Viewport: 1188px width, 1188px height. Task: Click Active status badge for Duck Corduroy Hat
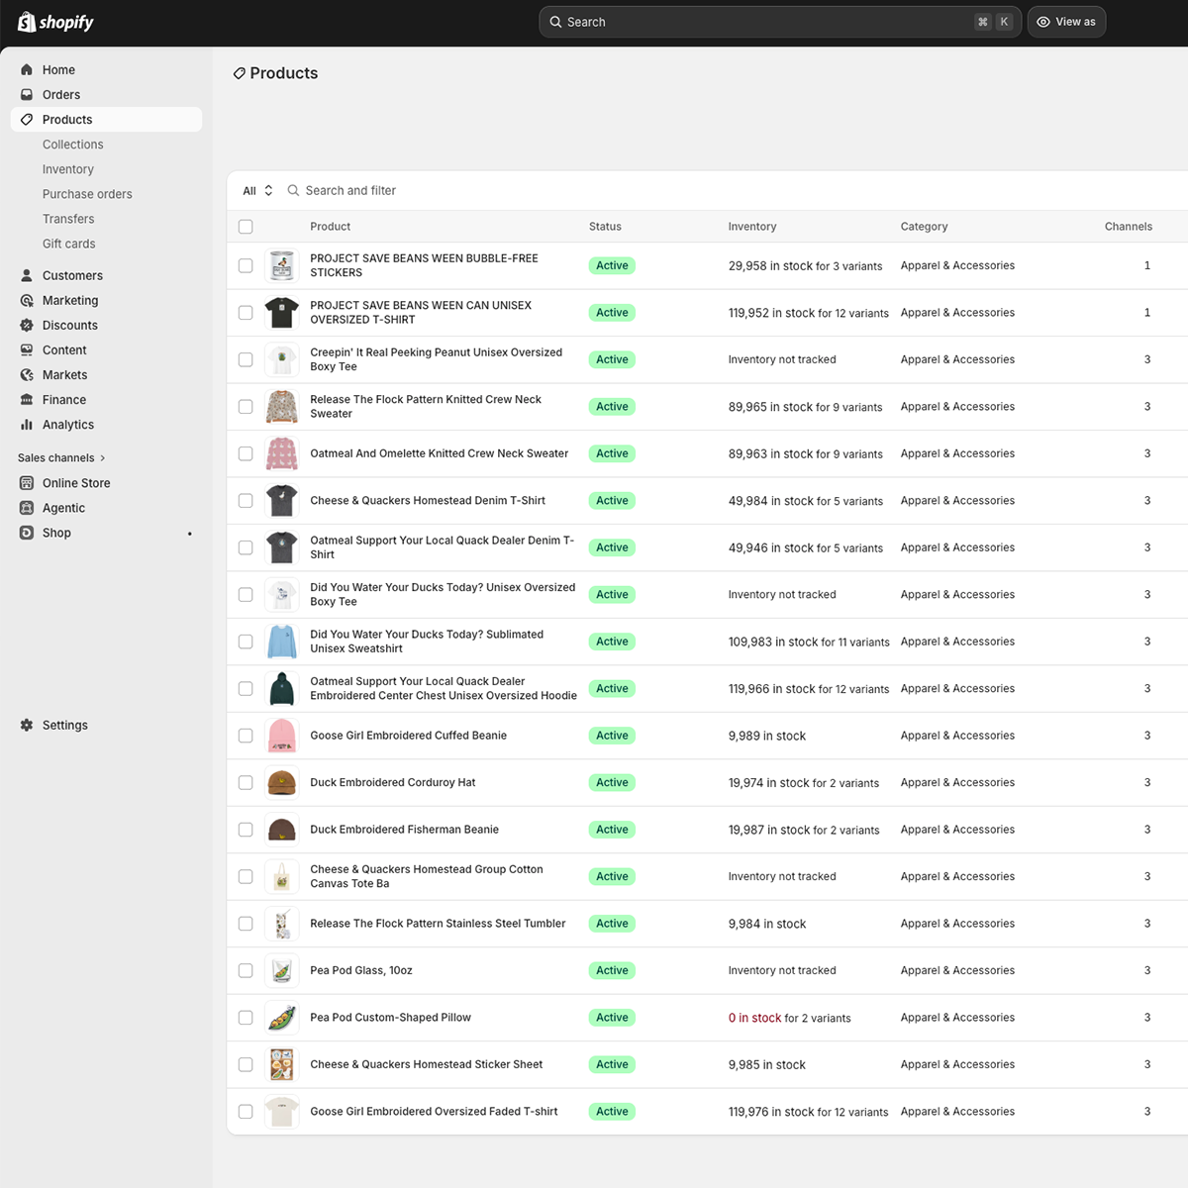coord(612,783)
